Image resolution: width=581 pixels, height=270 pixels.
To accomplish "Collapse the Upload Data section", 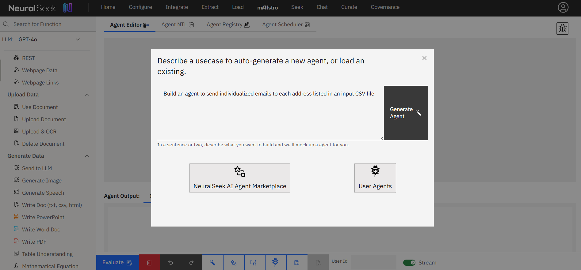I will click(x=87, y=95).
